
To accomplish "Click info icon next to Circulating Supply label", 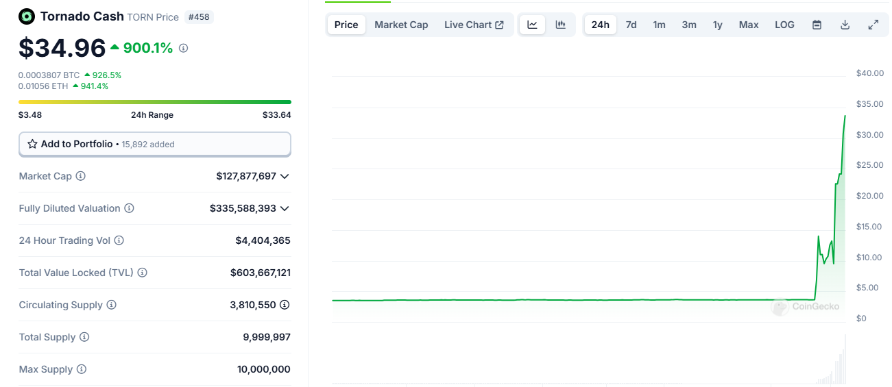I will (x=112, y=305).
